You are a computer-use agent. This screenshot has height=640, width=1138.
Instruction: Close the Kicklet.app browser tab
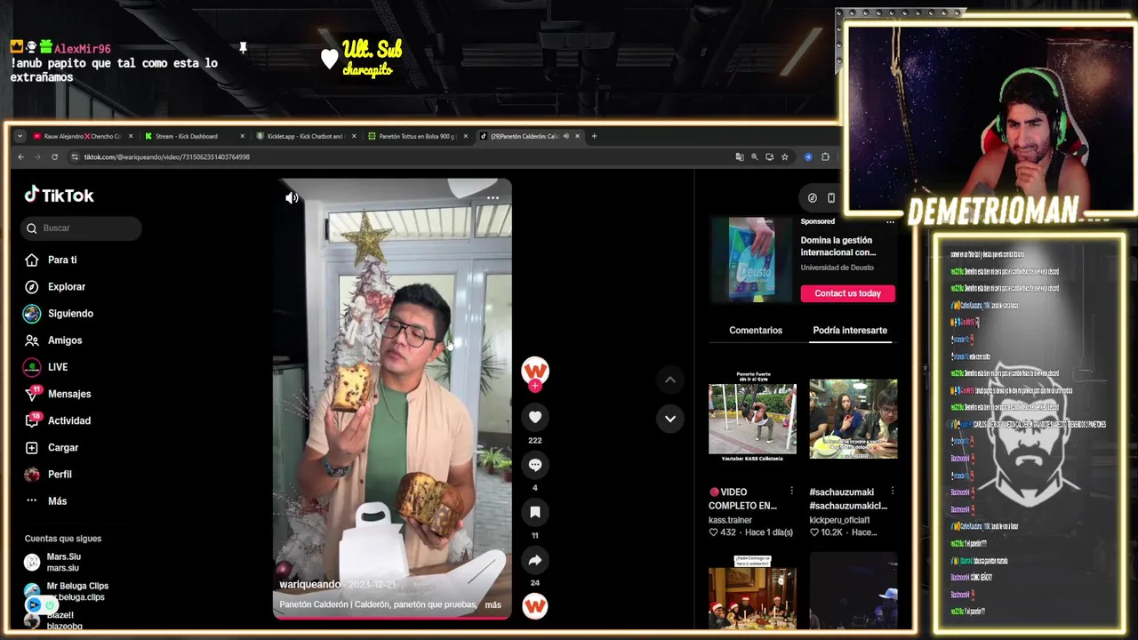click(354, 136)
